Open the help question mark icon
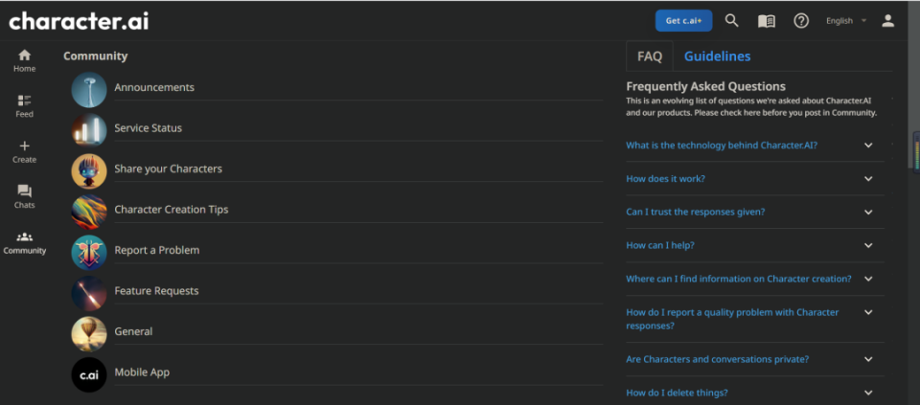 (801, 20)
